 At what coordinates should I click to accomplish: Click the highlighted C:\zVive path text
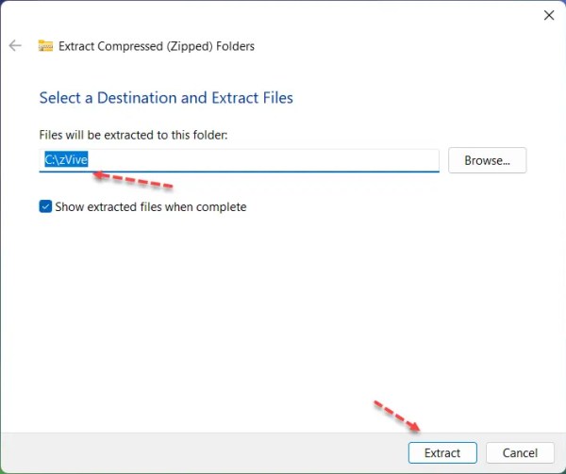pos(66,159)
